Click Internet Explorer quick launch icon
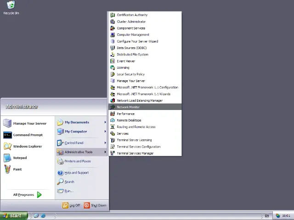This screenshot has width=294, height=220. coord(43,216)
